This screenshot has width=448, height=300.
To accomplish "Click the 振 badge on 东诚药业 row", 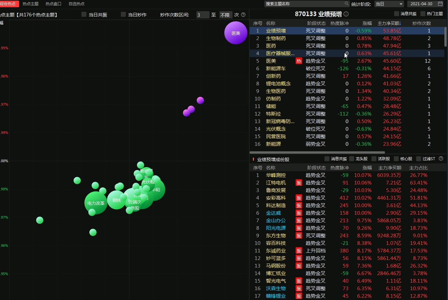I will tap(299, 251).
